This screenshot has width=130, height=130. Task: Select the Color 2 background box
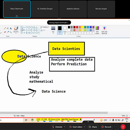coord(65,30)
